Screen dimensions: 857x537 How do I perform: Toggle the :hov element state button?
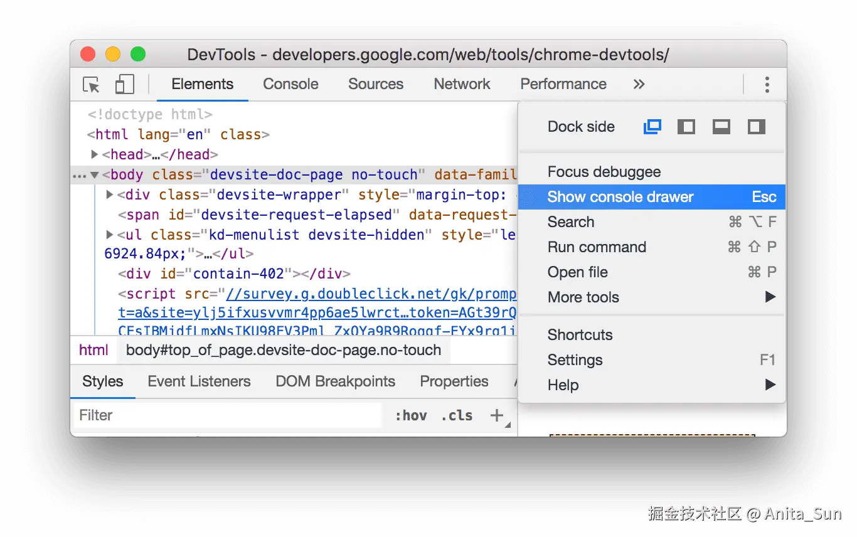411,415
